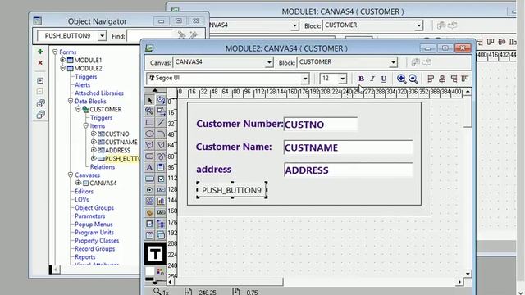The width and height of the screenshot is (525, 295).
Task: Select the PUSH_BUTTON9 button on canvas
Action: (231, 190)
